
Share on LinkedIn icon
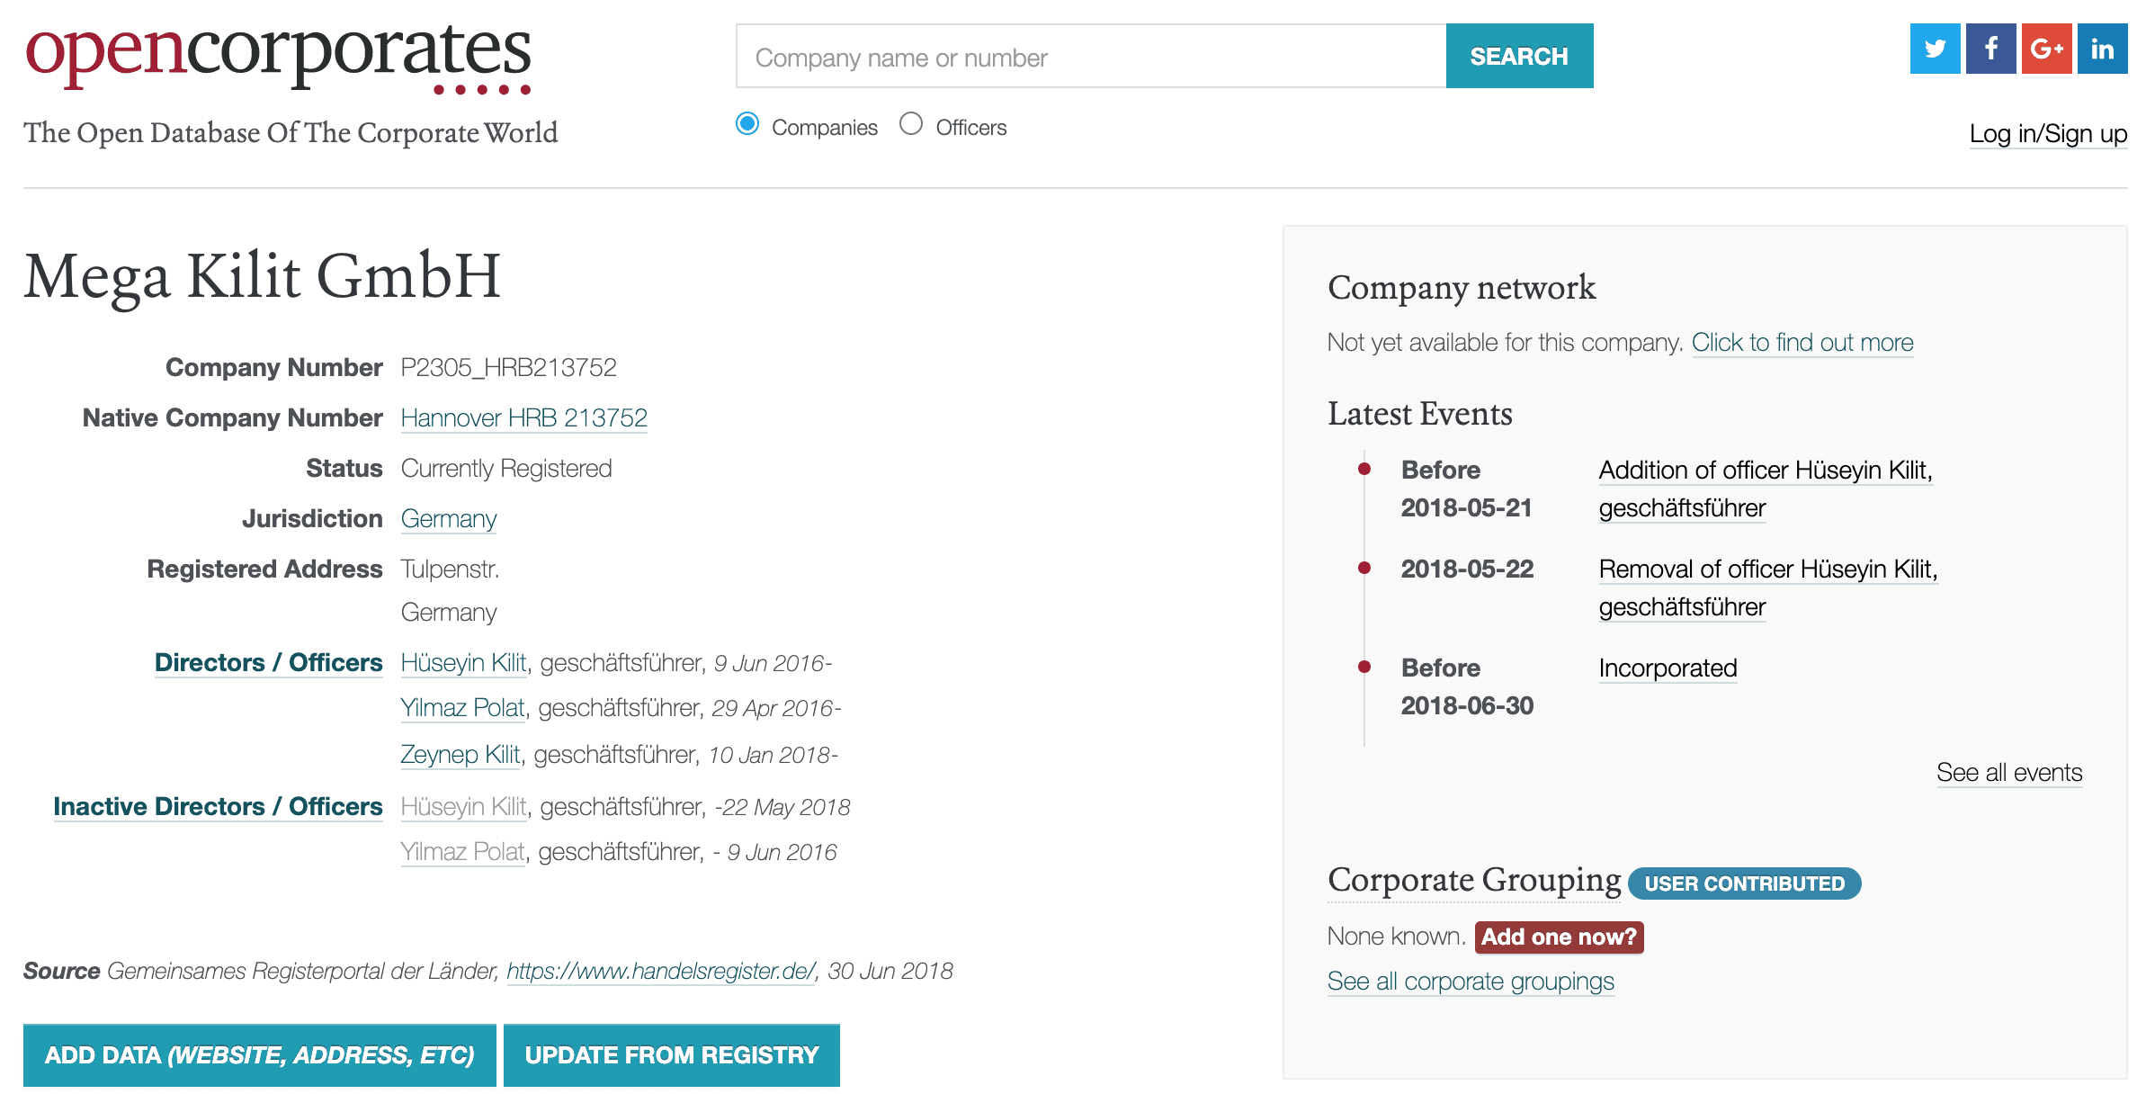pos(2102,49)
